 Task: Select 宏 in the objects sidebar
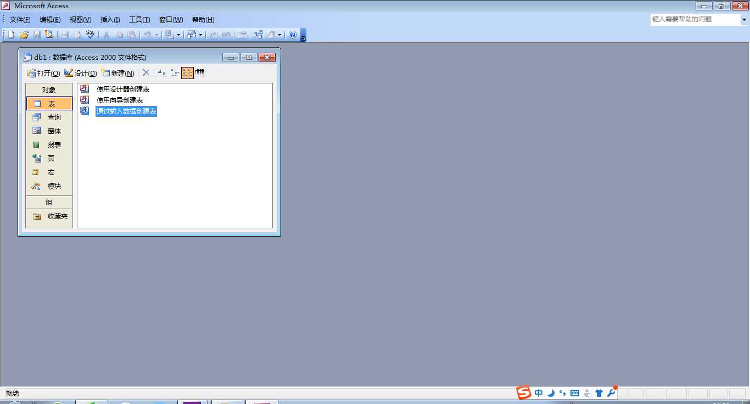click(49, 172)
